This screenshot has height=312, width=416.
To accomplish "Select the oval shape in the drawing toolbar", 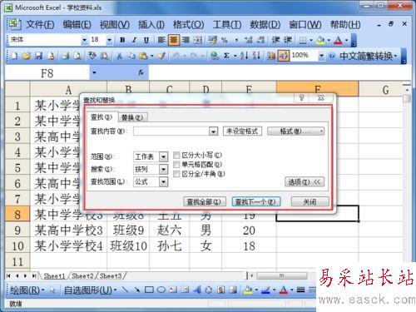I will pyautogui.click(x=161, y=290).
